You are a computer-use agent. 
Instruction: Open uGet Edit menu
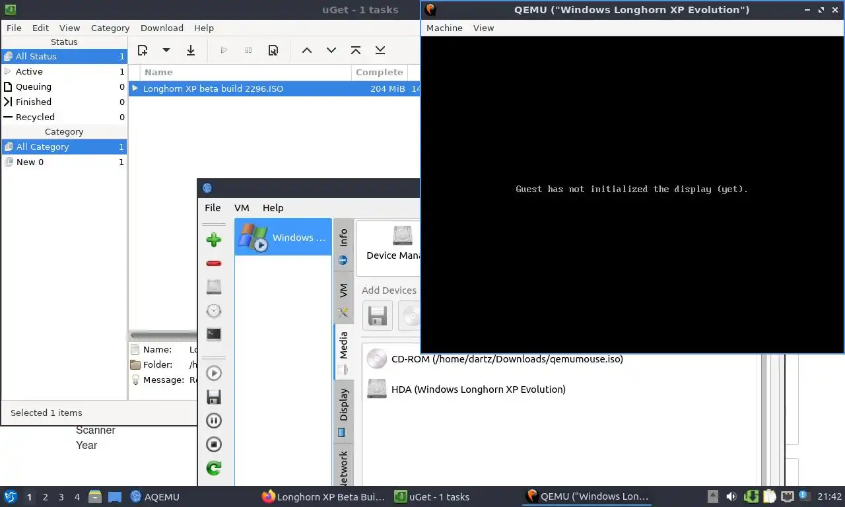(40, 28)
